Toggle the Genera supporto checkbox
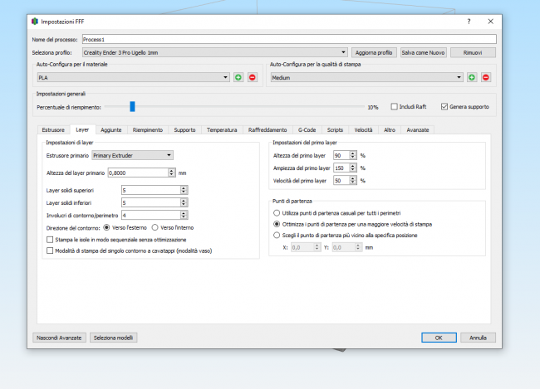 444,107
